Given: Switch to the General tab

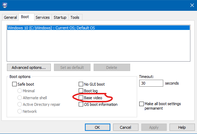Looking at the screenshot, I should pyautogui.click(x=10, y=17).
